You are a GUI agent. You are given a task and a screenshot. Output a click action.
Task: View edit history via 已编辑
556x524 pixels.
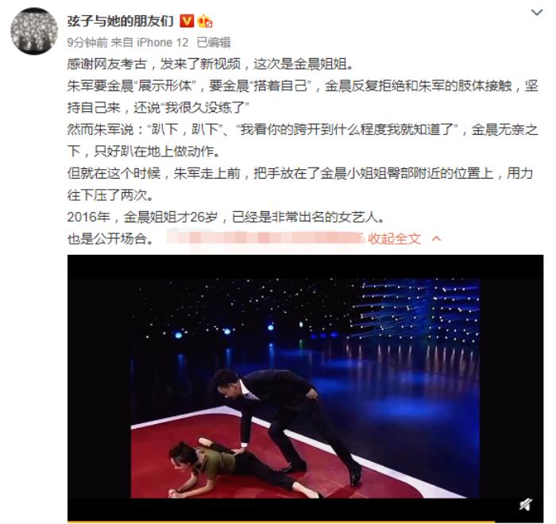point(214,43)
